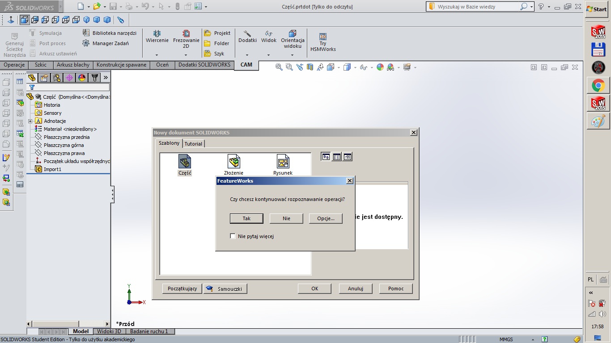Open Biblioteka narzędzi tool library
611x343 pixels.
point(110,33)
